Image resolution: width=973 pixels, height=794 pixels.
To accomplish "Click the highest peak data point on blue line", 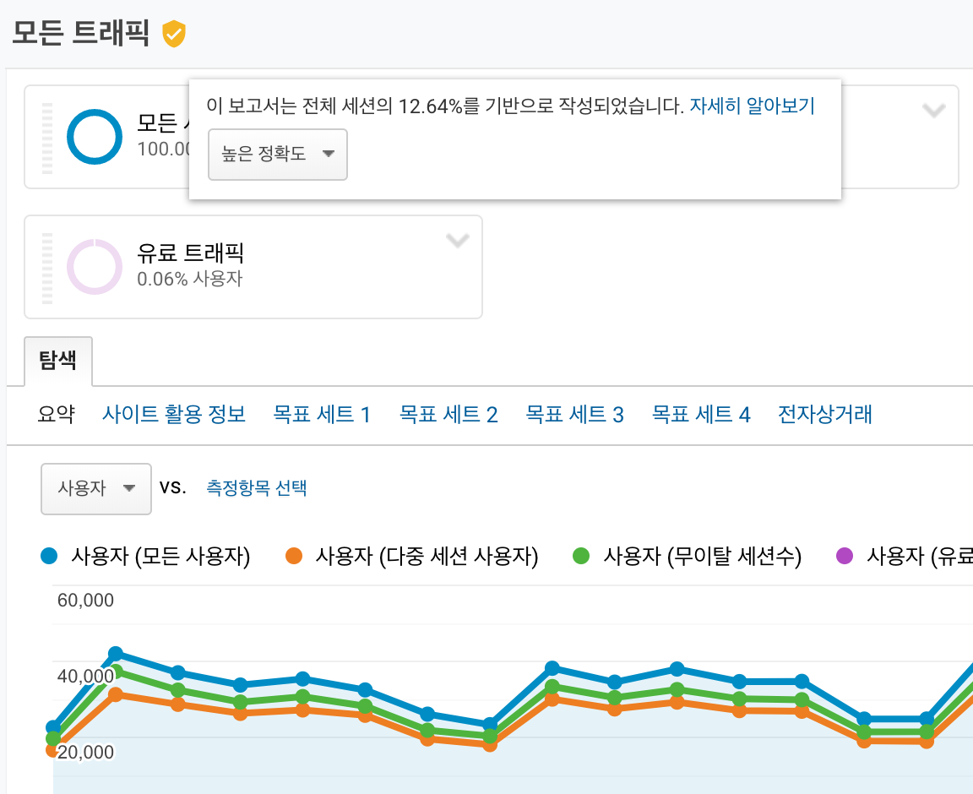I will (x=116, y=652).
